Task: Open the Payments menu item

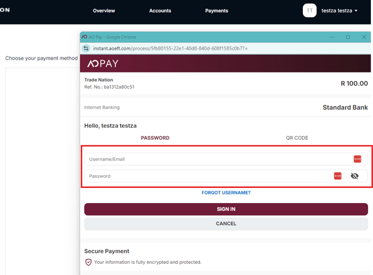Action: pos(217,11)
